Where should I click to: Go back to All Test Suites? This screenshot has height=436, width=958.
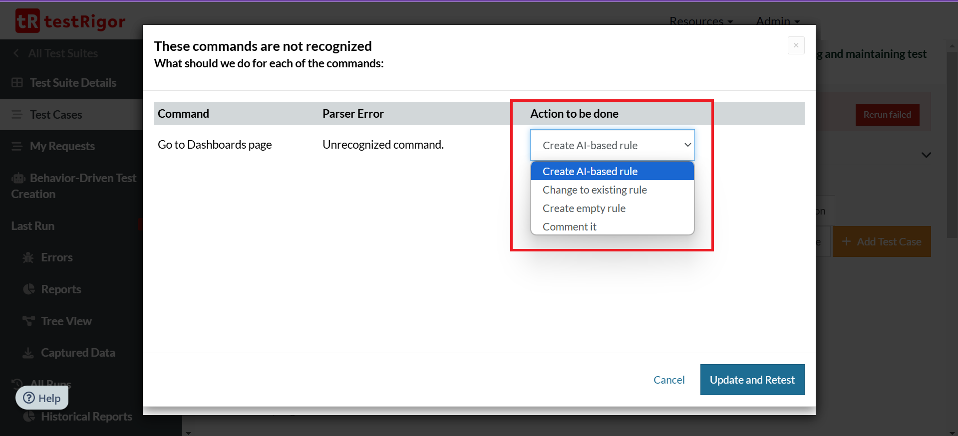(x=62, y=53)
